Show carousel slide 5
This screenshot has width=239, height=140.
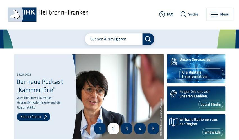tap(153, 129)
